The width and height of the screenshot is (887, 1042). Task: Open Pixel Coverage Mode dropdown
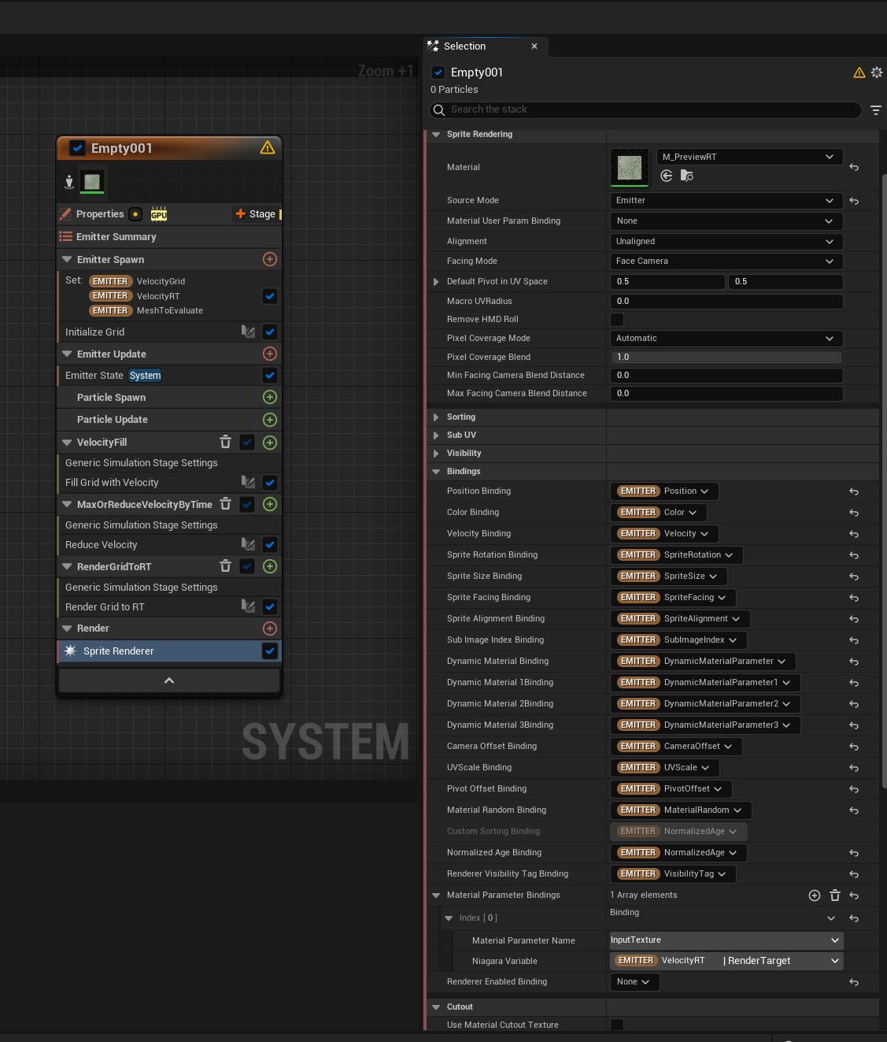[726, 339]
